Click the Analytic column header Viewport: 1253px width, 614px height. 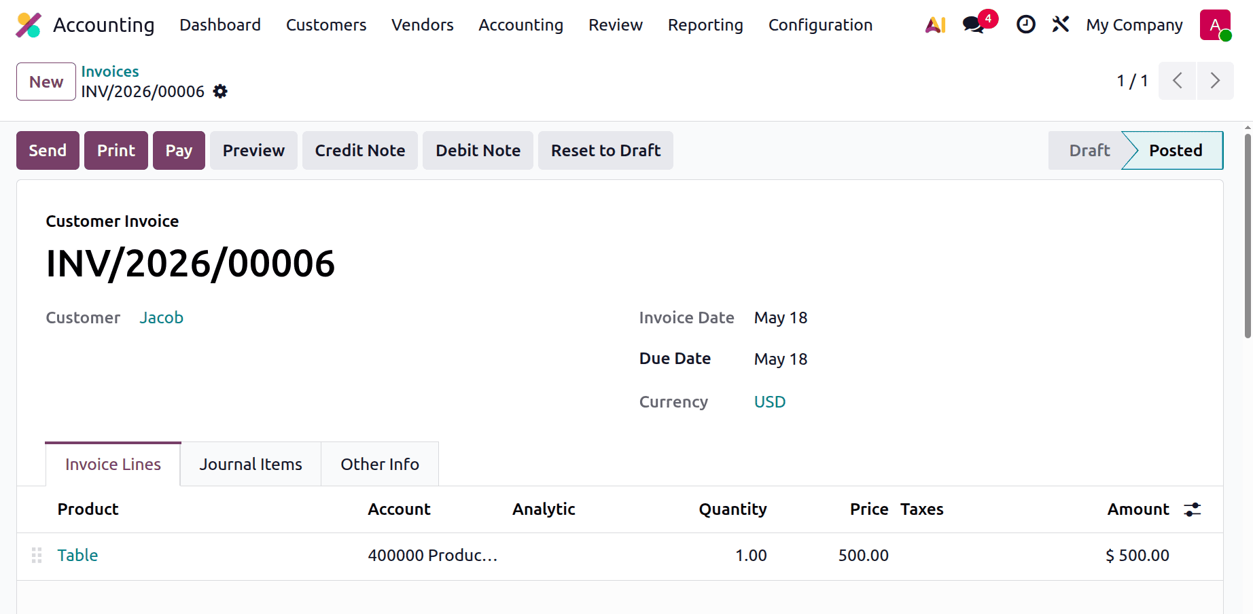coord(544,509)
